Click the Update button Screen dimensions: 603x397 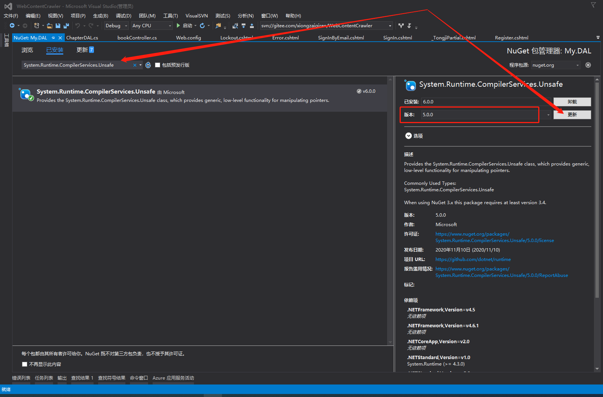tap(572, 115)
